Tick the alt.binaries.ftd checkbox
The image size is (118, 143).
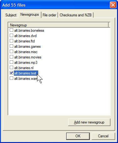11,41
